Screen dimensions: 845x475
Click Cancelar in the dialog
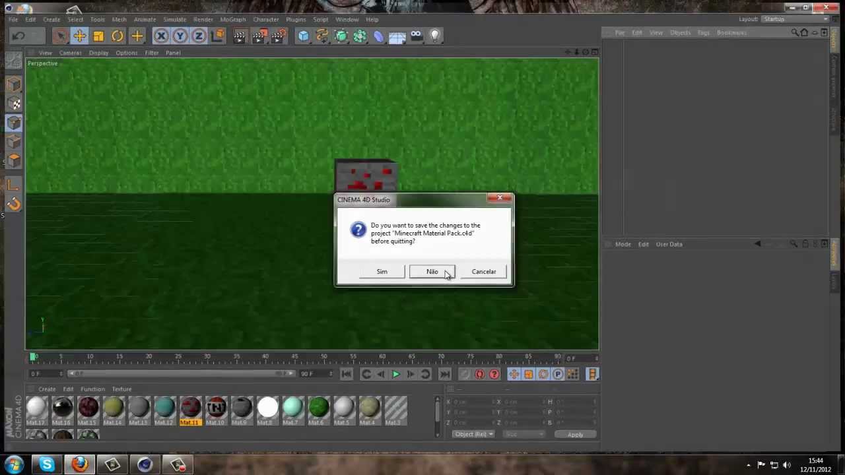[484, 272]
